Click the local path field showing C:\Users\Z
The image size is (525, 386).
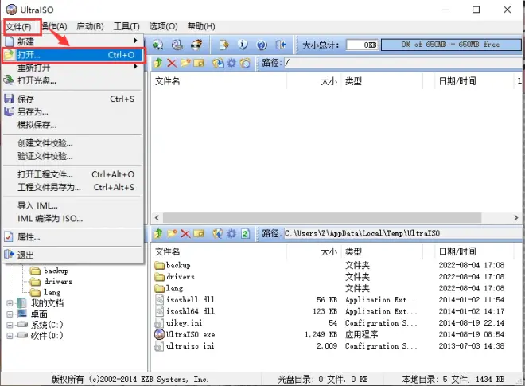(x=402, y=233)
